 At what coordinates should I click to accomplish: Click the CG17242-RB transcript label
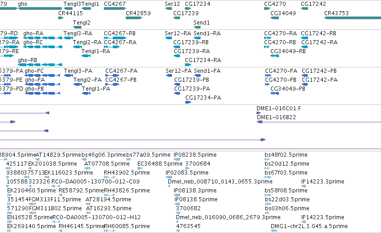319,33
